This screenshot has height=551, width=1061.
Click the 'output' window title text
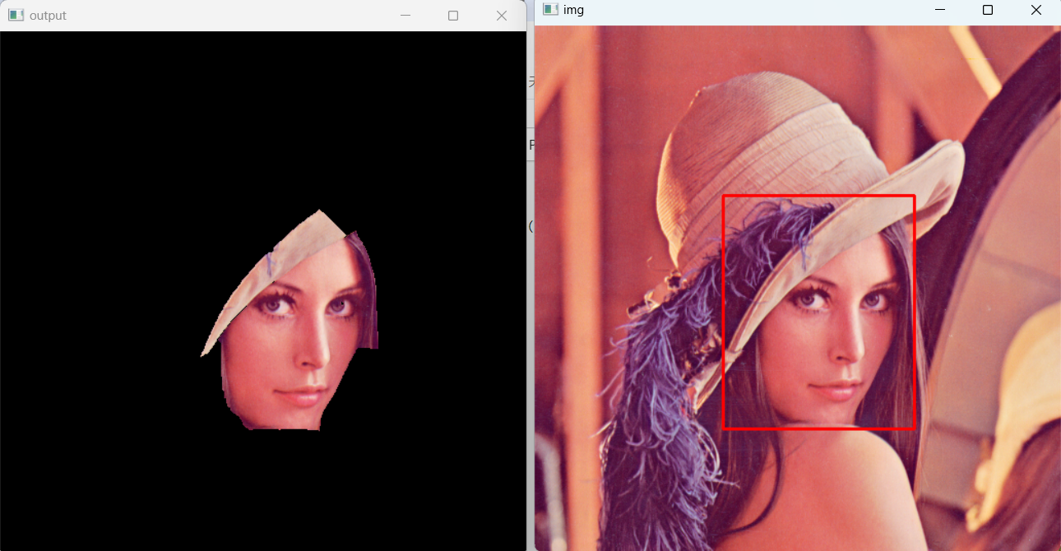tap(48, 16)
